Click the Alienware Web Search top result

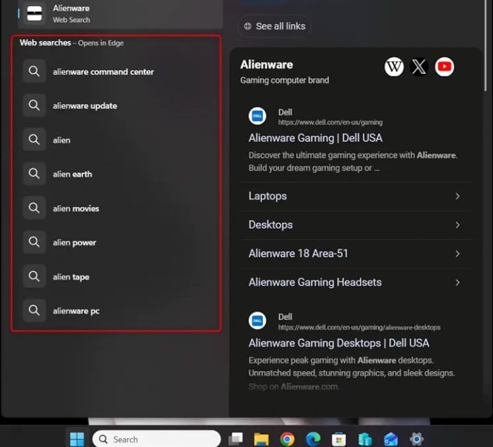121,14
